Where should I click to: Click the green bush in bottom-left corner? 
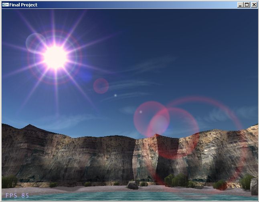[9, 182]
